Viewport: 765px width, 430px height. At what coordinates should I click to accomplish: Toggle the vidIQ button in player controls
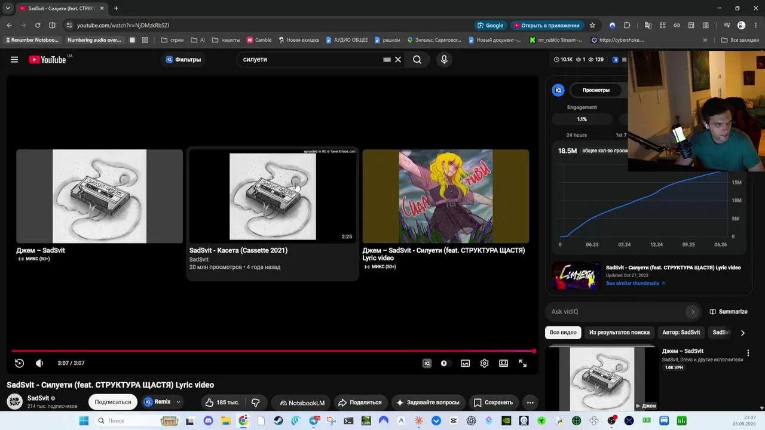[427, 363]
